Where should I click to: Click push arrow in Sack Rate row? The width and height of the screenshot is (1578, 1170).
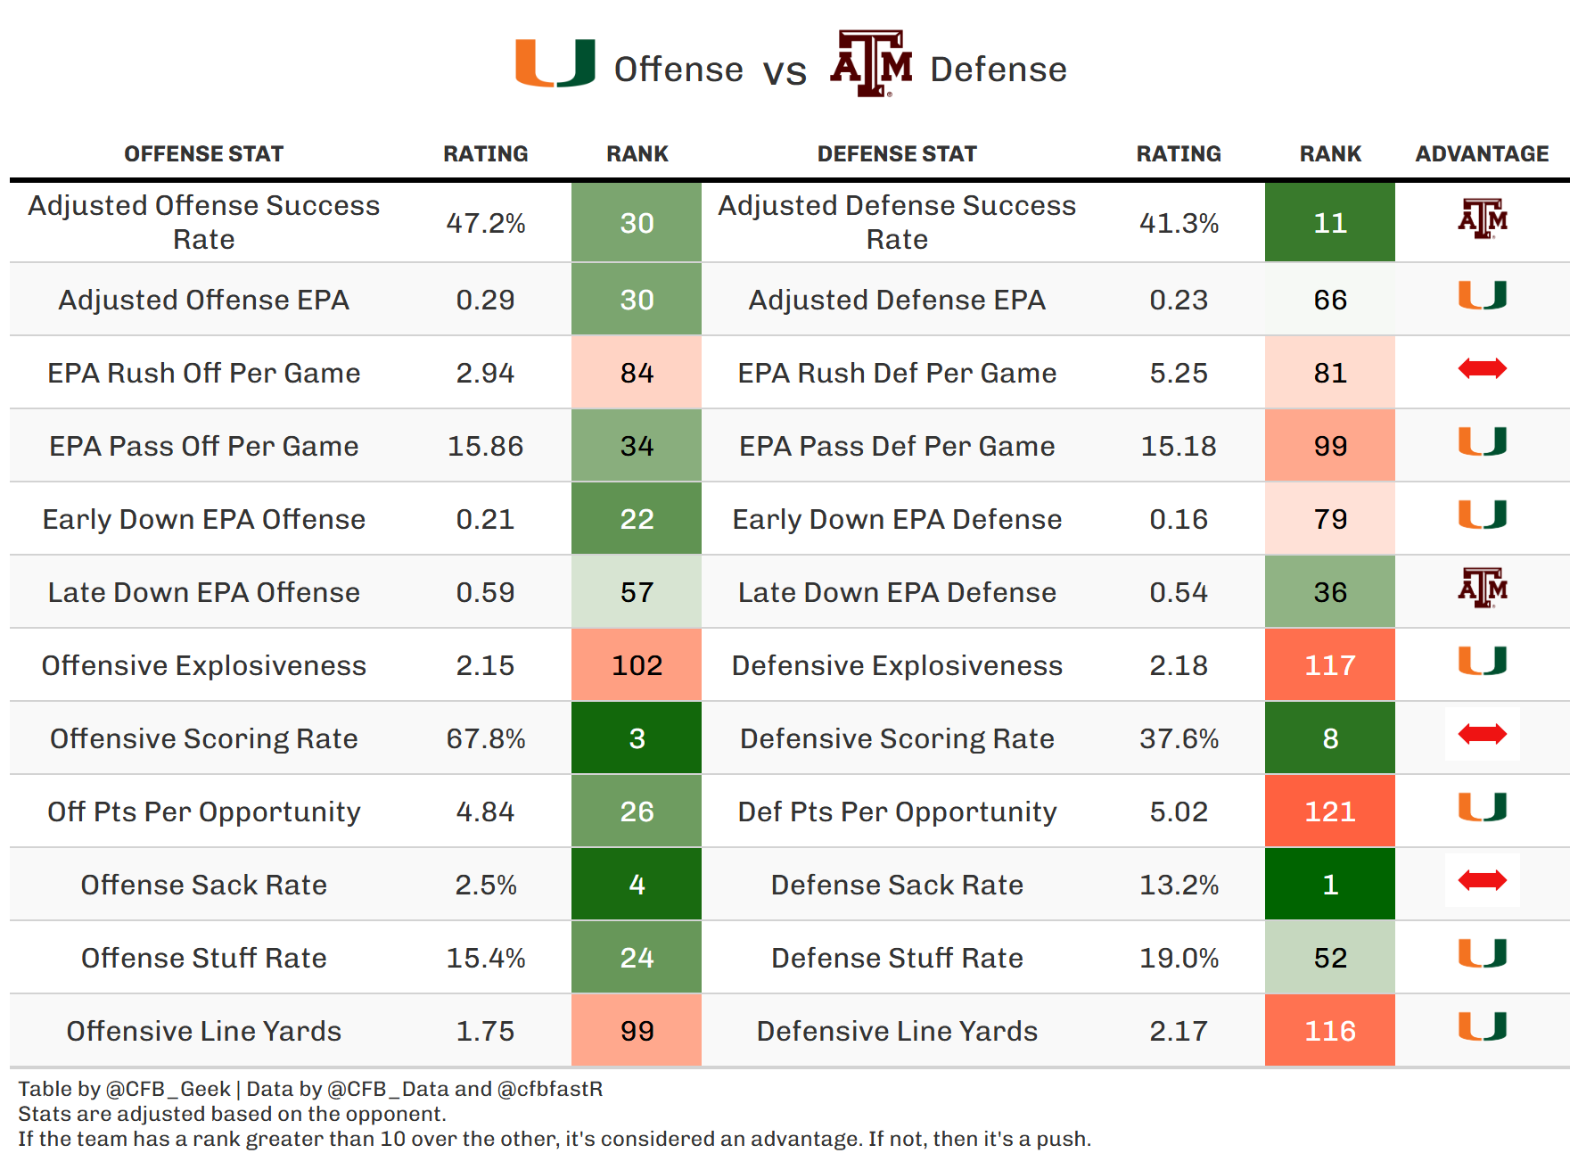point(1482,880)
